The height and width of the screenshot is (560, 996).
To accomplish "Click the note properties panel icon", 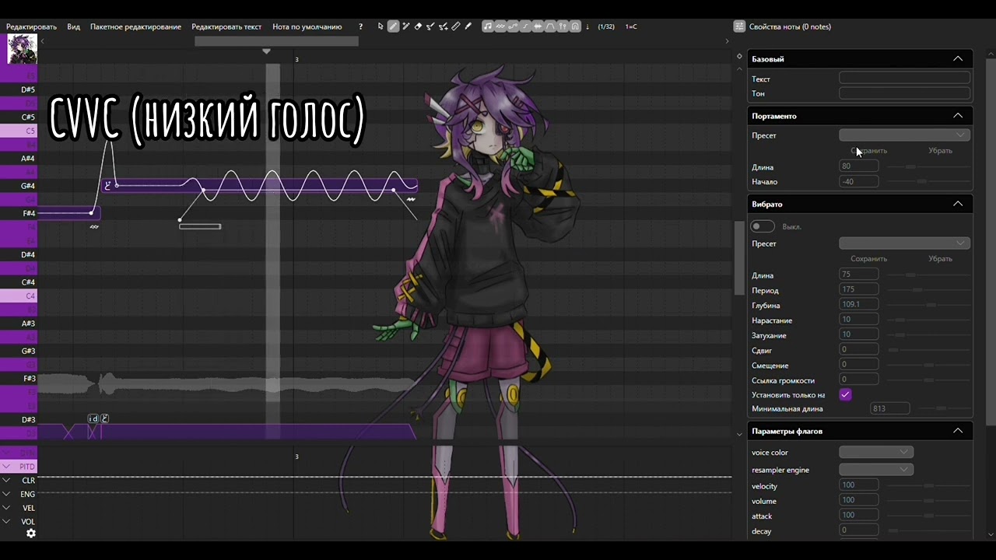I will (739, 26).
